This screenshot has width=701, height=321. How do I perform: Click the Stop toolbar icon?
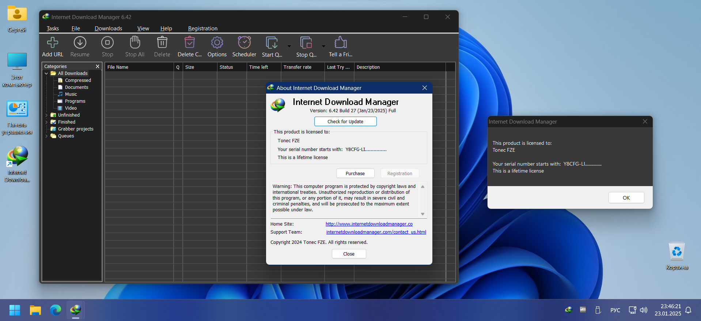(107, 43)
